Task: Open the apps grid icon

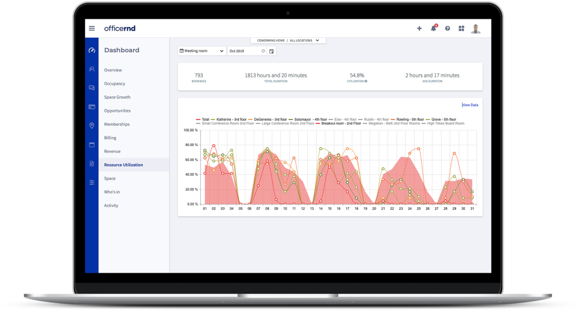Action: click(x=461, y=28)
